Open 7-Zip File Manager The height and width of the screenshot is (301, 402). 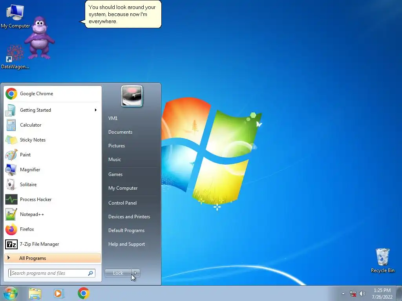tap(53, 244)
